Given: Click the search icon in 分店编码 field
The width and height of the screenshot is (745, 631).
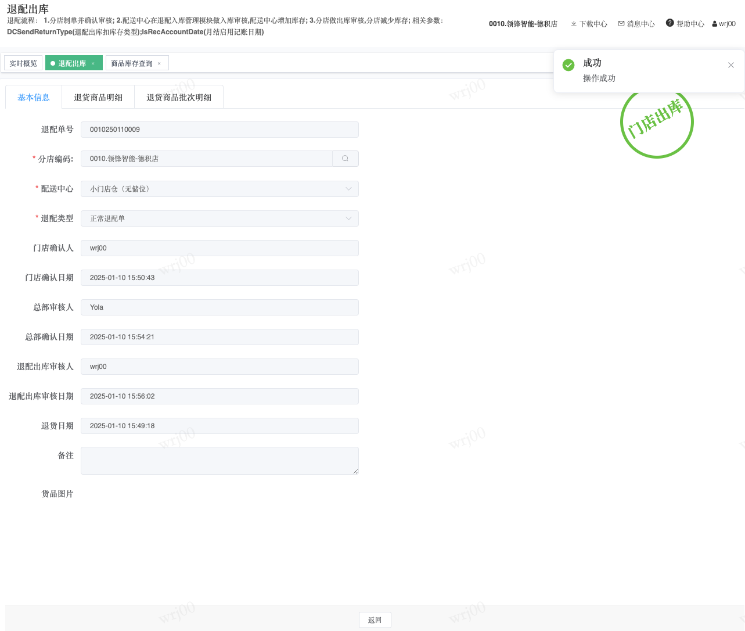Looking at the screenshot, I should (x=345, y=159).
